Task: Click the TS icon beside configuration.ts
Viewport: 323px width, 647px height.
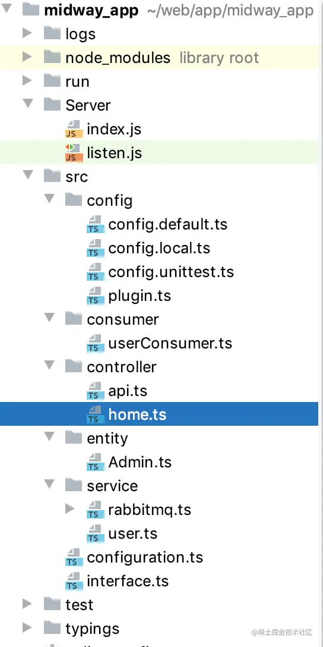Action: 72,557
